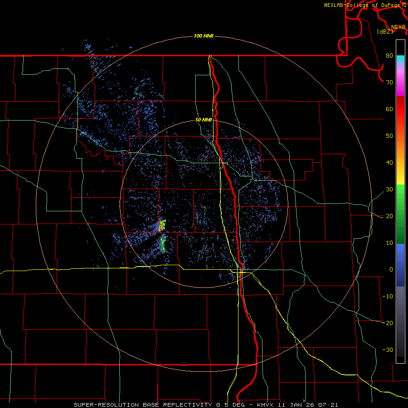Click the orange-yellow segment of the color bar
408x408 pixels.
(400, 161)
